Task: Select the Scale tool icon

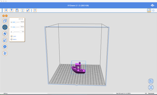Action: click(x=5, y=40)
